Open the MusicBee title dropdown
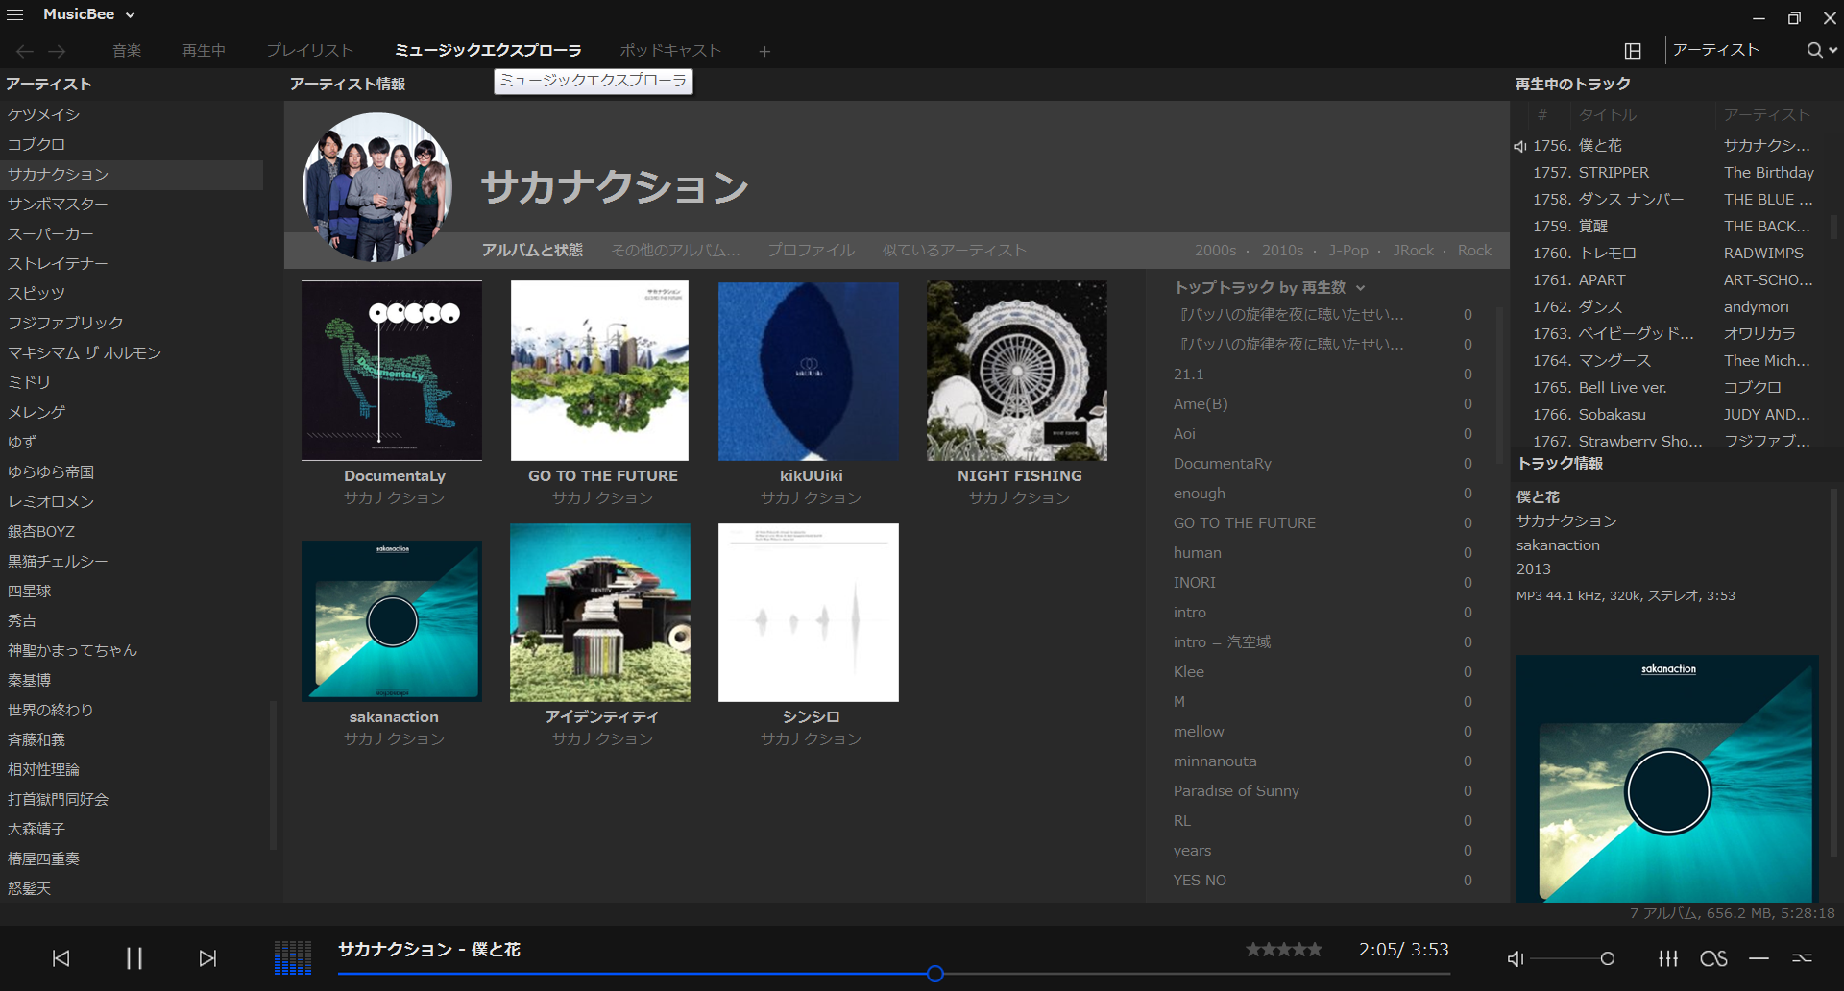 pos(89,14)
